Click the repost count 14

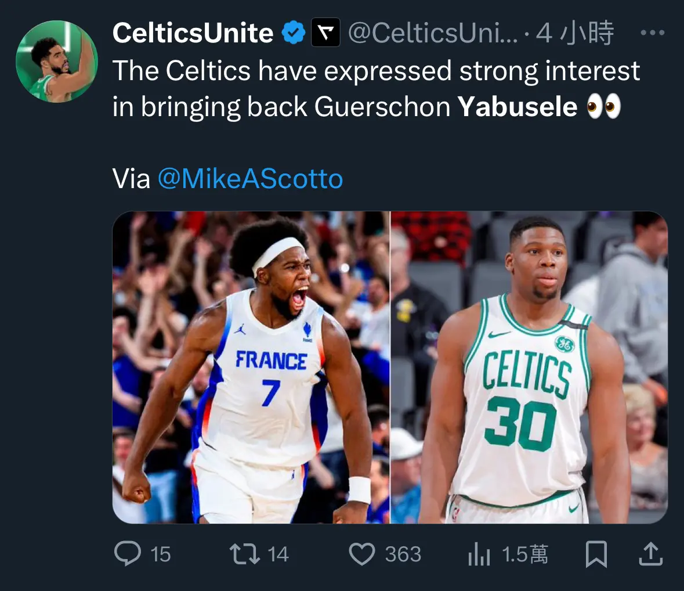pyautogui.click(x=278, y=554)
